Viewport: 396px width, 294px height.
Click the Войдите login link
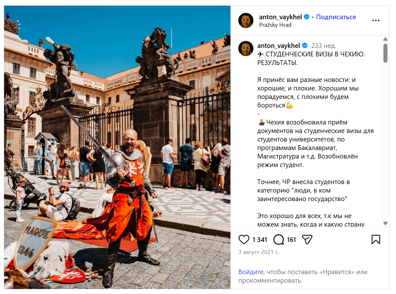(x=251, y=272)
